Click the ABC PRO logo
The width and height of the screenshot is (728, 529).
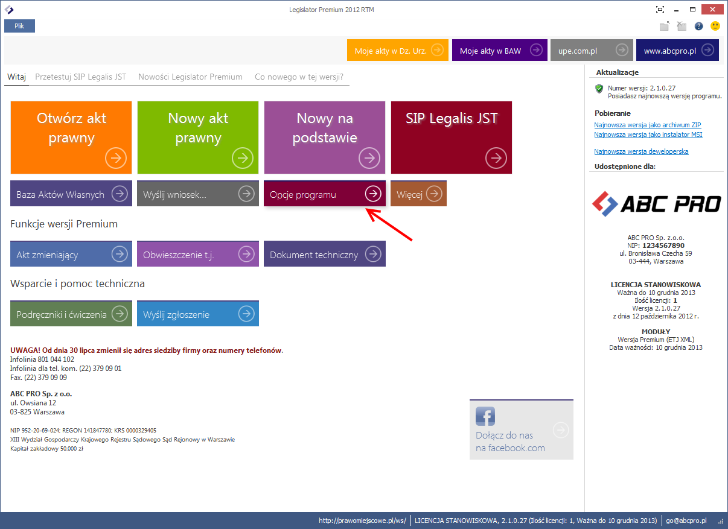tap(656, 203)
